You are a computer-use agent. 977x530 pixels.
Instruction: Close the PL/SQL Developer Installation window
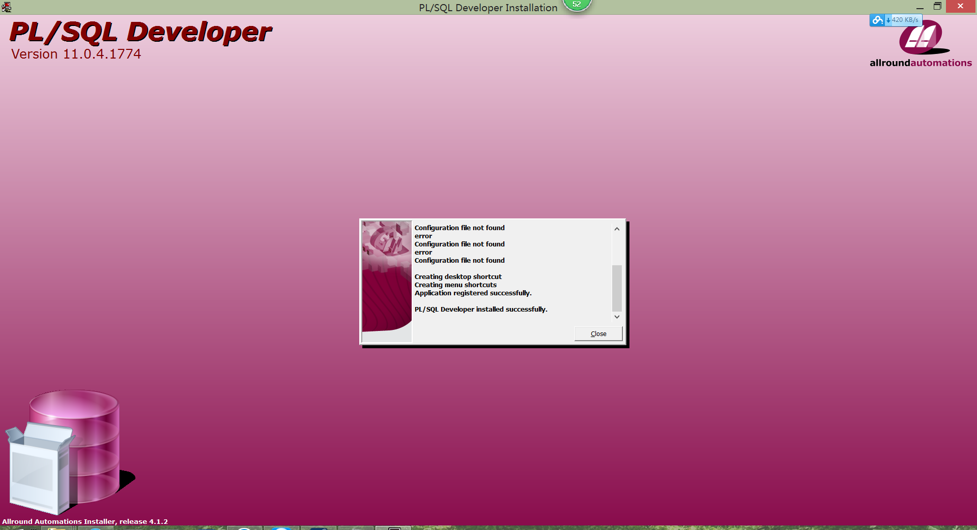coord(960,7)
